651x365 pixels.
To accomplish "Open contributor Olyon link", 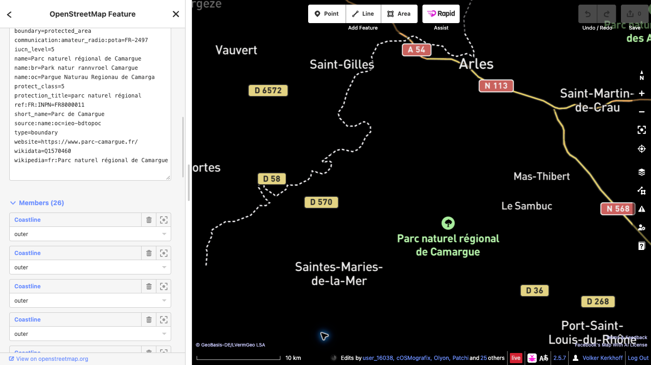I will 441,358.
